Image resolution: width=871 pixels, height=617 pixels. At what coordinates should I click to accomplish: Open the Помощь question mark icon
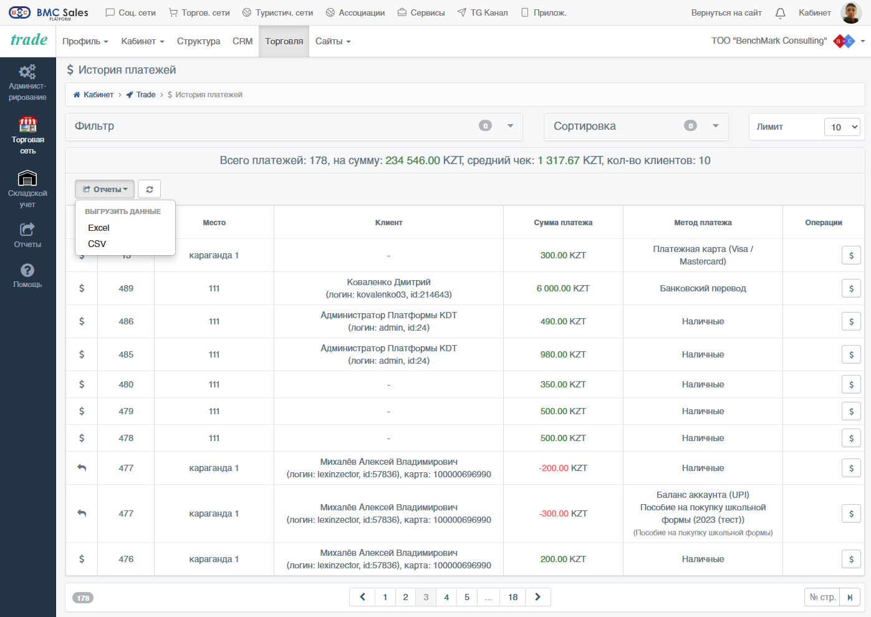tap(27, 270)
